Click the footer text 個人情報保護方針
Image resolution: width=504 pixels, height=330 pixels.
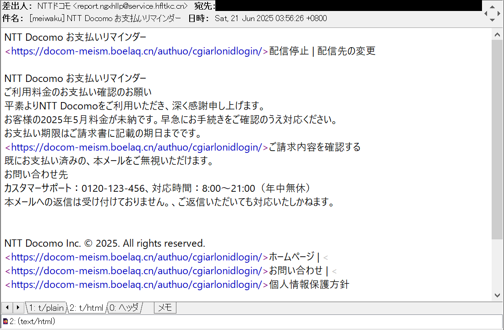point(309,284)
